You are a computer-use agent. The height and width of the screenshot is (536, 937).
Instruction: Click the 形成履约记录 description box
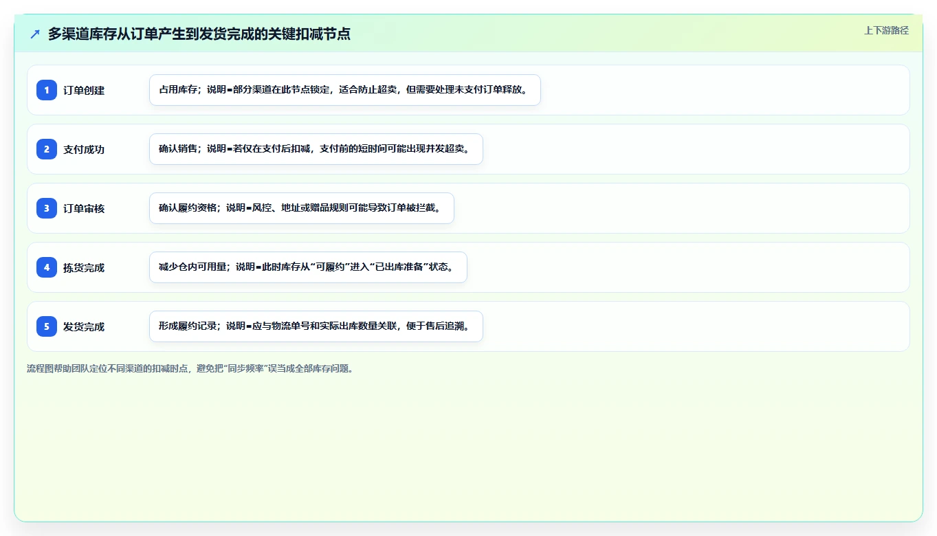coord(316,326)
